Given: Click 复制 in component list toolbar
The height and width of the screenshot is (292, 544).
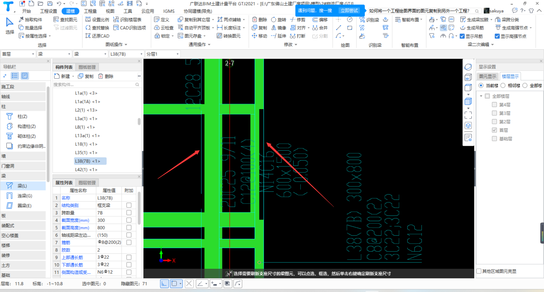Looking at the screenshot, I should point(86,76).
